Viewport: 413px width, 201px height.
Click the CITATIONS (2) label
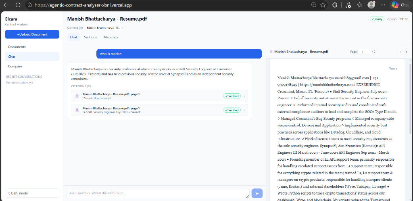click(81, 86)
